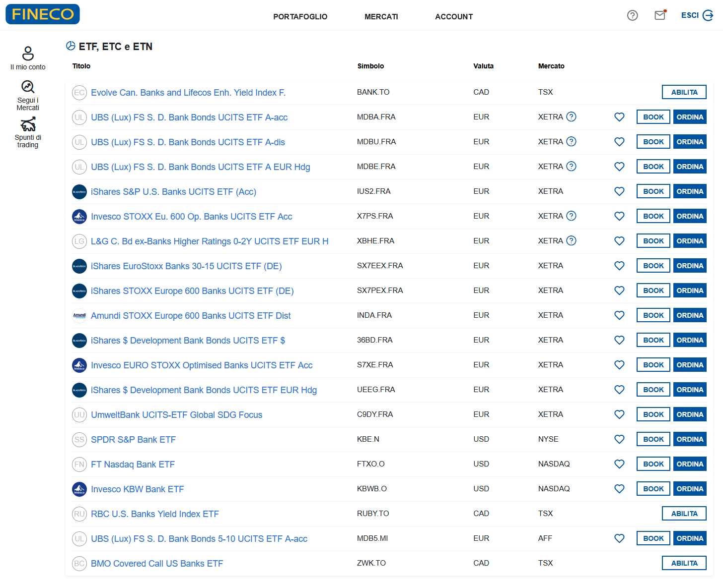Favorite the KBE.N SPDR ETF
This screenshot has width=723, height=581.
tap(619, 439)
